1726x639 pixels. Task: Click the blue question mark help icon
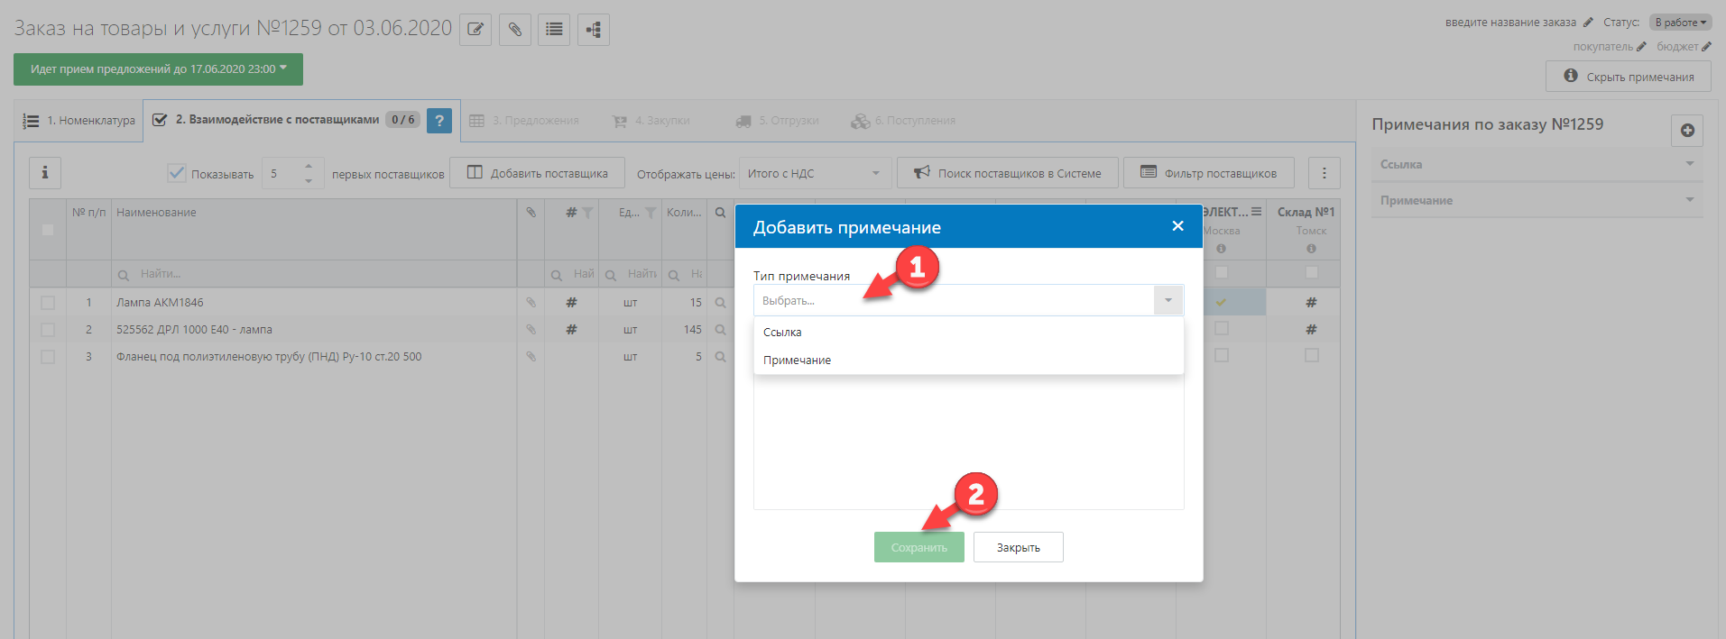(439, 121)
